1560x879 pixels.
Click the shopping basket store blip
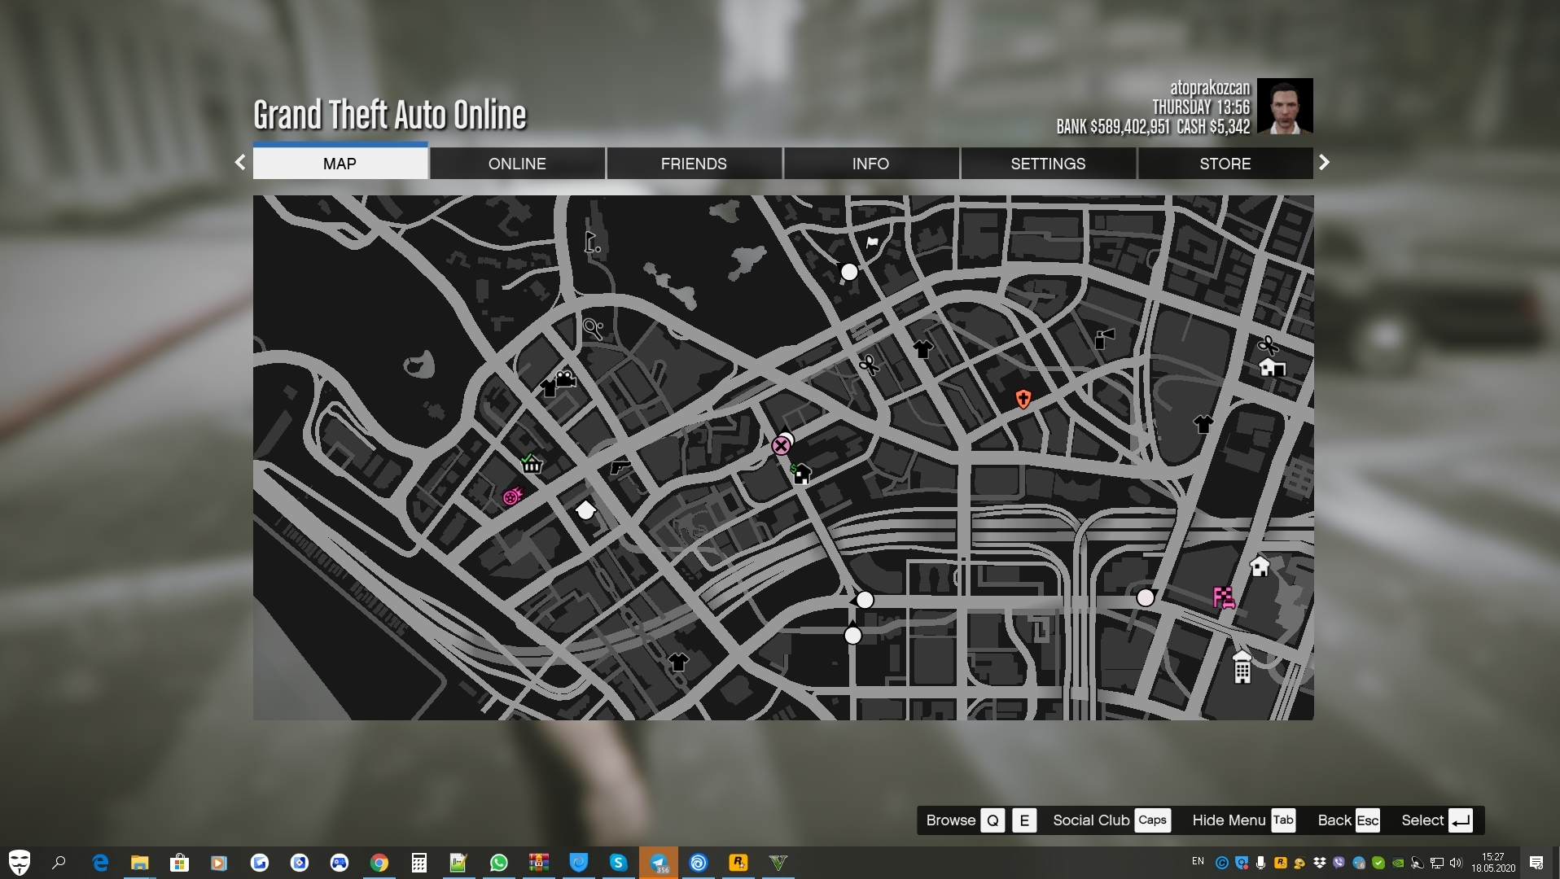pos(531,464)
